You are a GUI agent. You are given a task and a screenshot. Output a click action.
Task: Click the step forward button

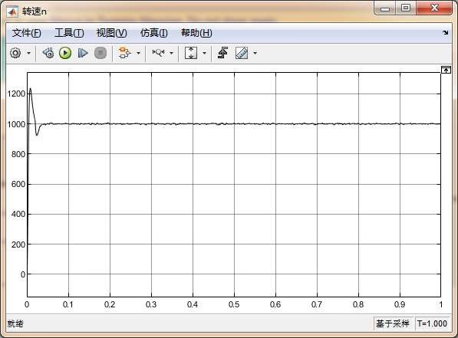(x=83, y=53)
